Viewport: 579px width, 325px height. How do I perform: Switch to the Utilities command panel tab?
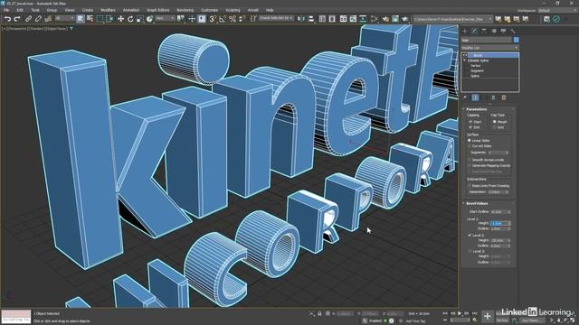tap(513, 31)
